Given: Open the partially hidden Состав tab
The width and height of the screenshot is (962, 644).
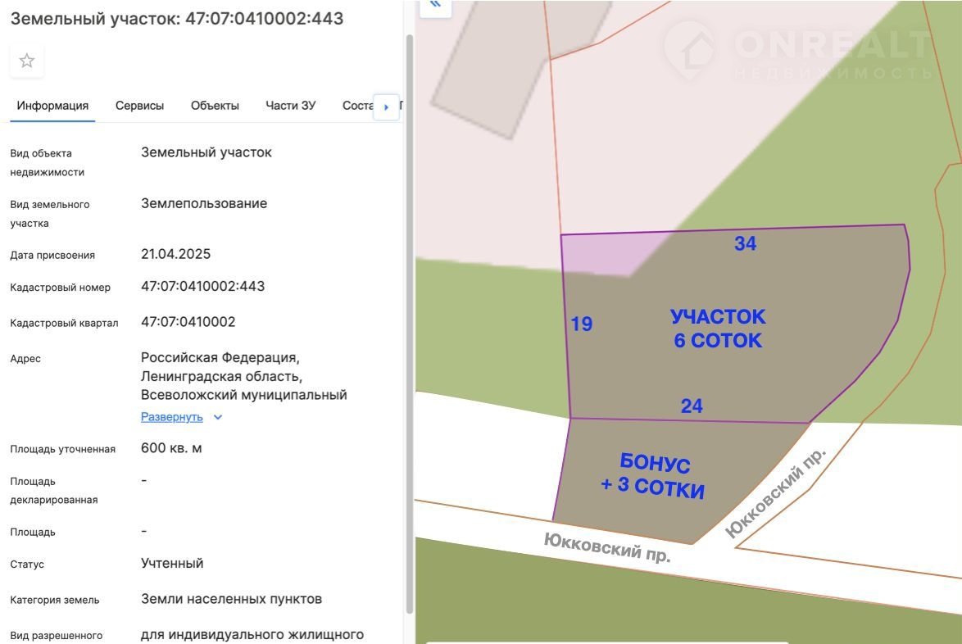Looking at the screenshot, I should tap(357, 106).
